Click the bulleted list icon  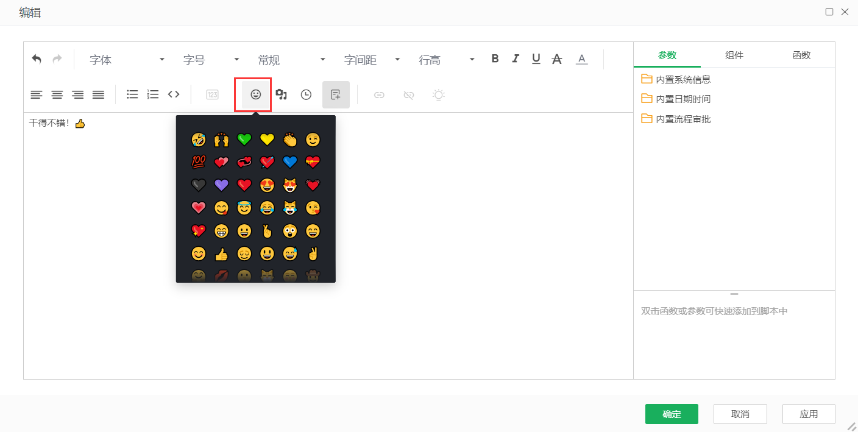click(132, 94)
